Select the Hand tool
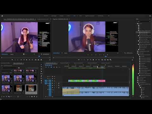152x114 pixels. pyautogui.click(x=41, y=81)
